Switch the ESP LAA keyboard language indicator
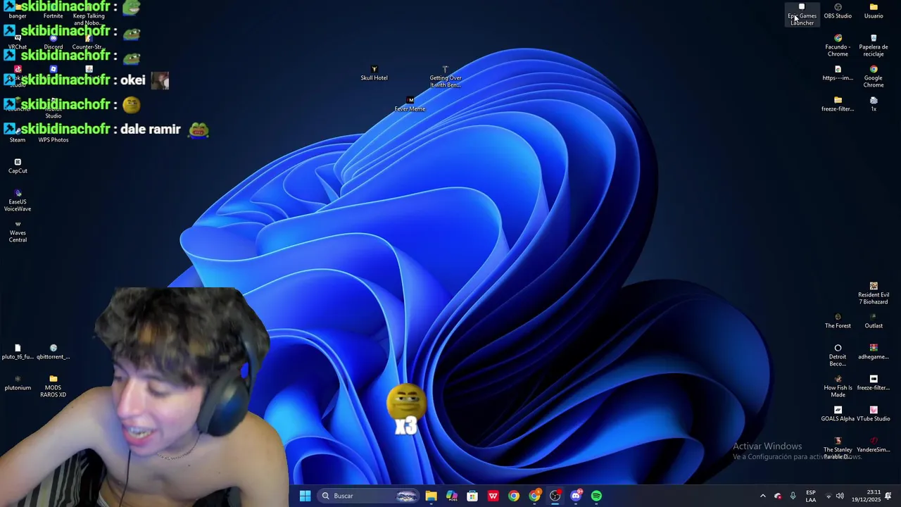The image size is (901, 507). tap(811, 496)
